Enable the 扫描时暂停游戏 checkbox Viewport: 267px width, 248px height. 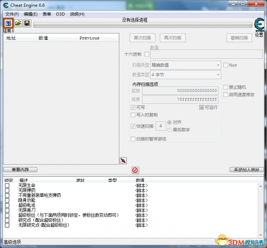coord(133,139)
